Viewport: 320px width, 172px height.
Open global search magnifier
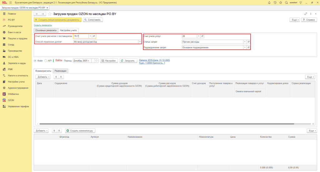(x=286, y=3)
